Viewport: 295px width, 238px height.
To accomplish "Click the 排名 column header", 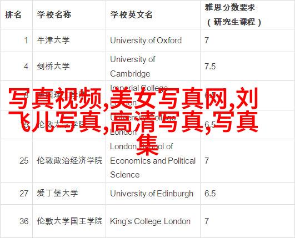I will [x=13, y=14].
